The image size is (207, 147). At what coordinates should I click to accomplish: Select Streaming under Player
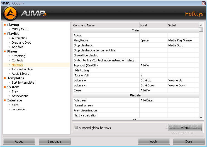[x=18, y=56]
